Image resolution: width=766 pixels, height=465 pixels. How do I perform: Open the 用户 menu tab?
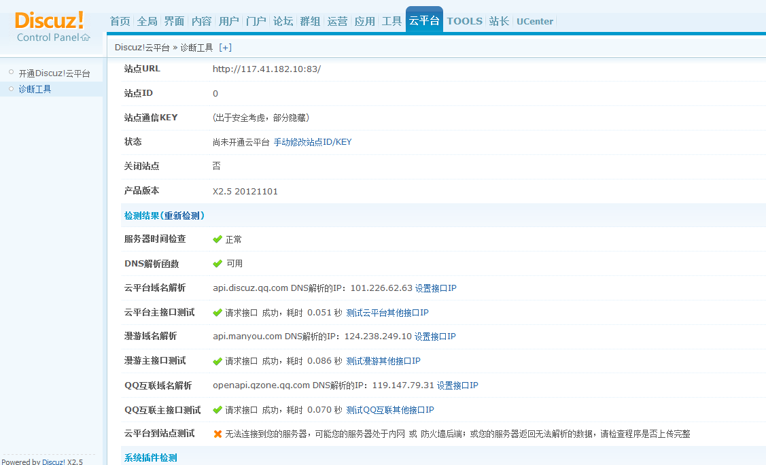[228, 21]
